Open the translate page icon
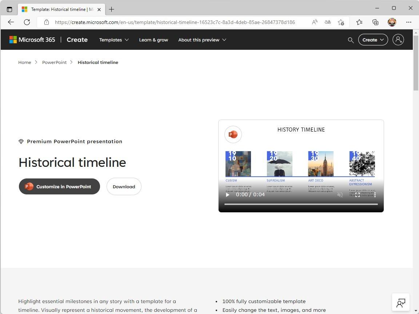Screen dimensions: 419x314 pos(328,22)
